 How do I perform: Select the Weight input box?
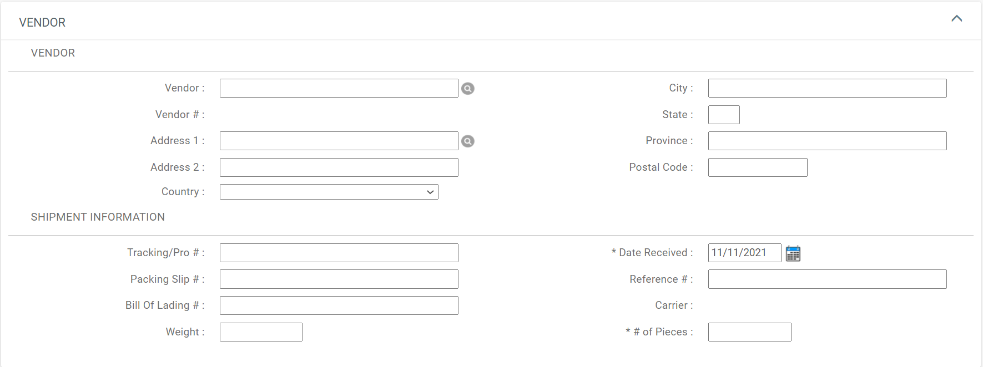tap(261, 332)
